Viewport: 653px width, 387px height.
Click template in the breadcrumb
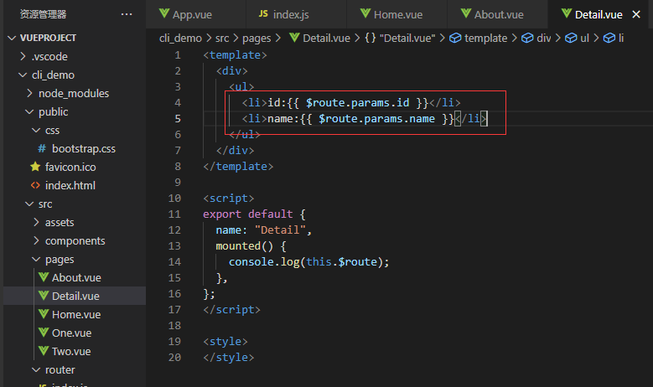point(479,39)
